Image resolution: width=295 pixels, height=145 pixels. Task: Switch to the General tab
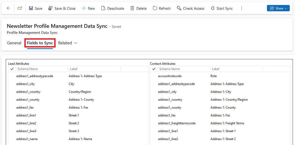(x=14, y=43)
